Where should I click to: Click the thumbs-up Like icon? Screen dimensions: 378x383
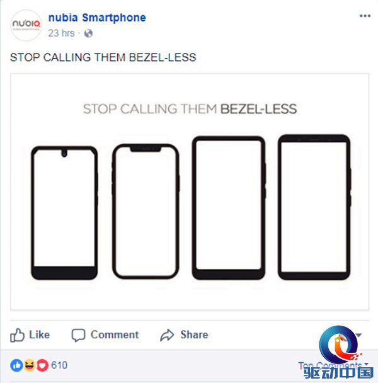[x=17, y=335]
